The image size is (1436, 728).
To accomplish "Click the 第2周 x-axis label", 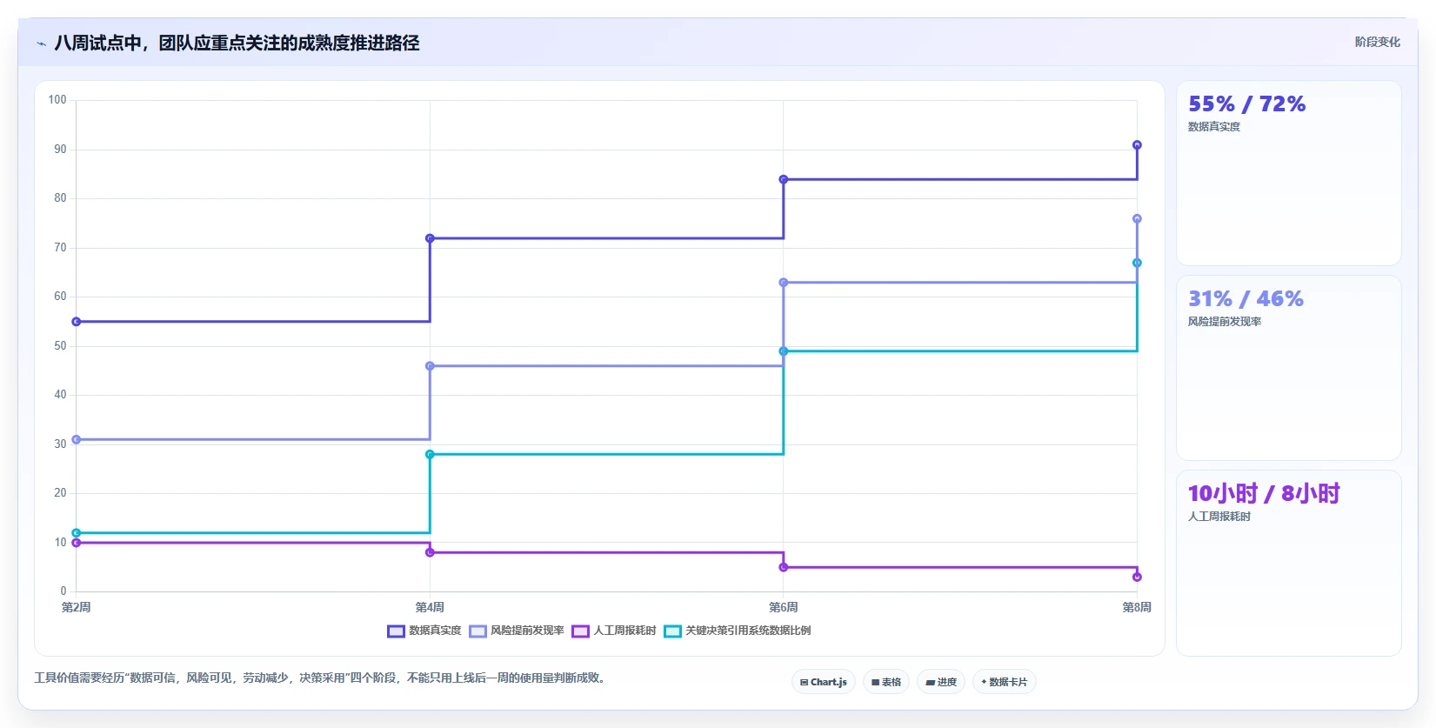I will (77, 607).
